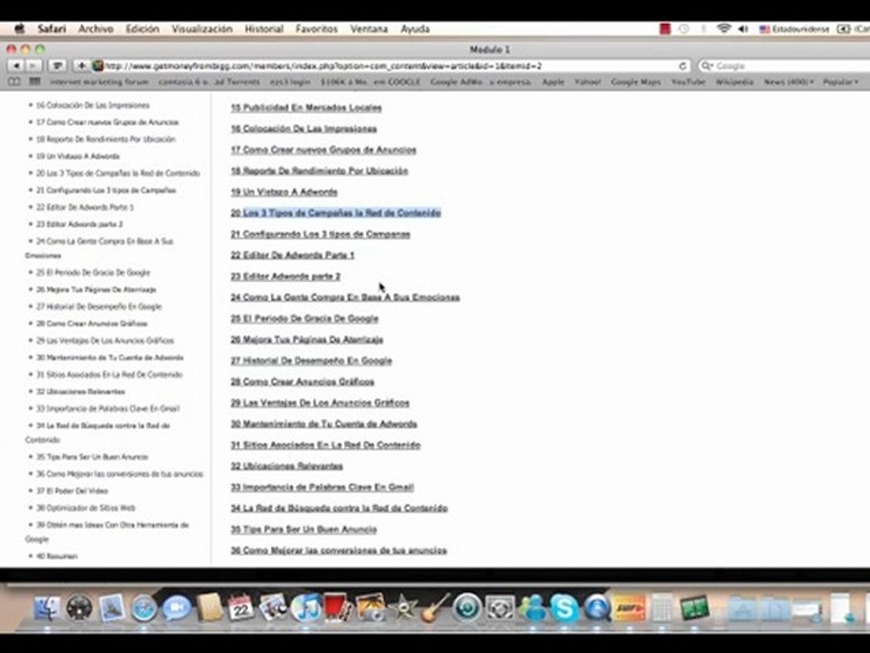
Task: Open the Popular bookmarks dropdown
Action: pyautogui.click(x=841, y=83)
